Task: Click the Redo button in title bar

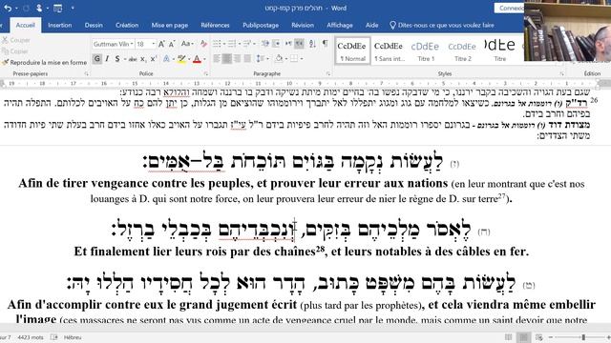Action: [27, 8]
